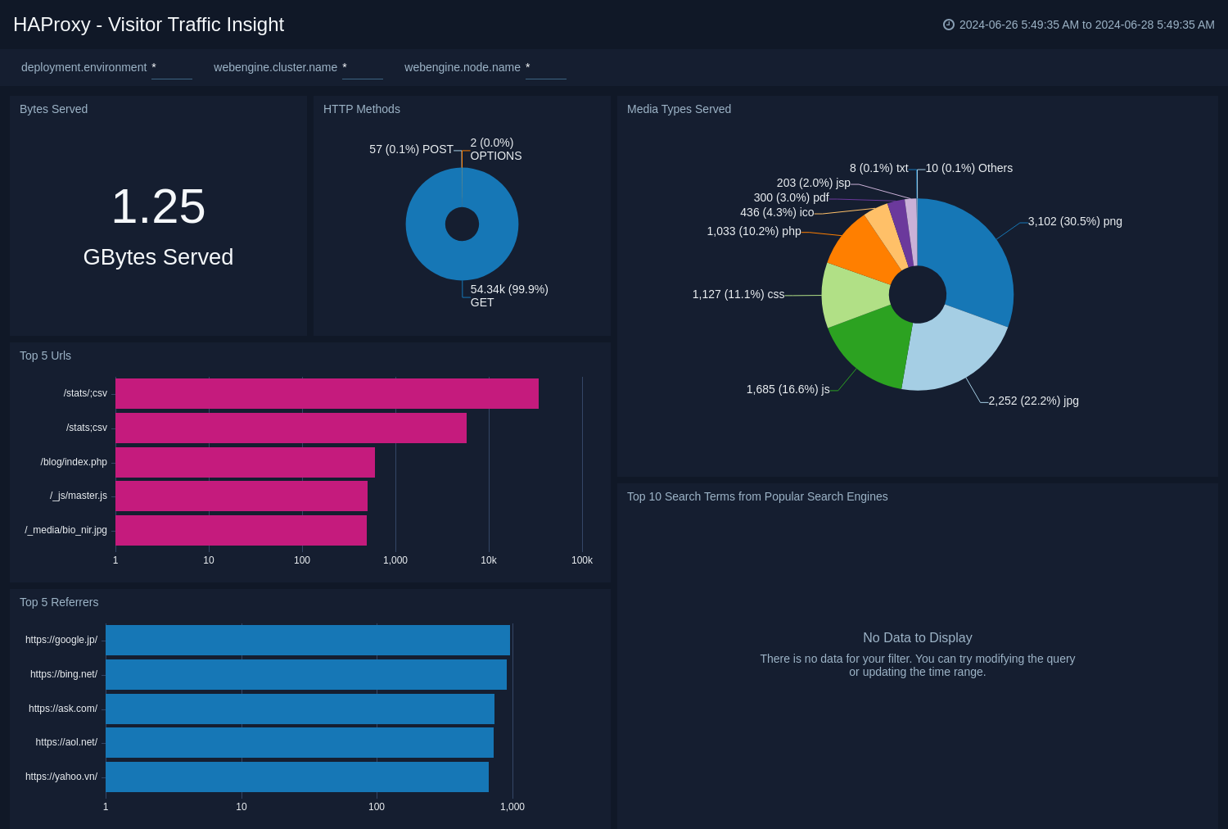Click the /stats/;csv bar

327,393
